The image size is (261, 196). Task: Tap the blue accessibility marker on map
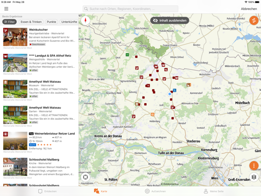[x=174, y=90]
